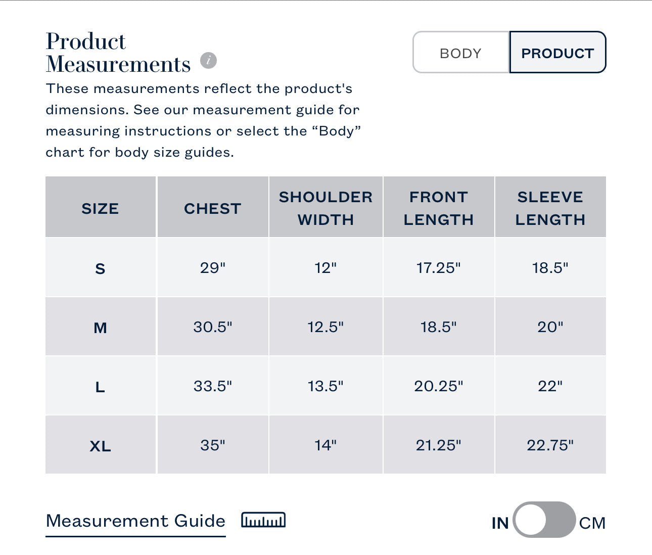Select the size XL row label
The width and height of the screenshot is (652, 555).
click(100, 446)
